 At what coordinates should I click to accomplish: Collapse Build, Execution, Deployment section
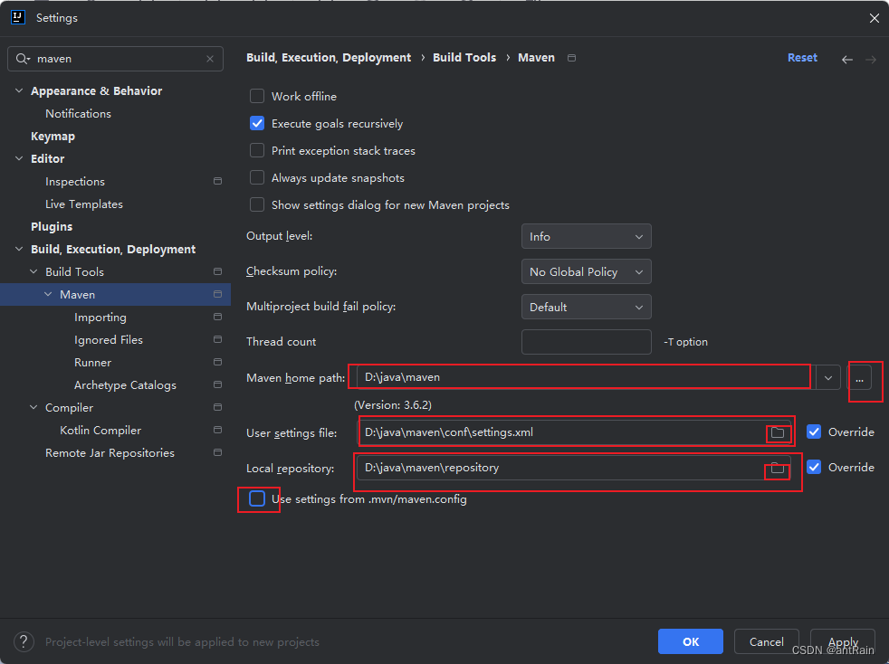coord(19,250)
